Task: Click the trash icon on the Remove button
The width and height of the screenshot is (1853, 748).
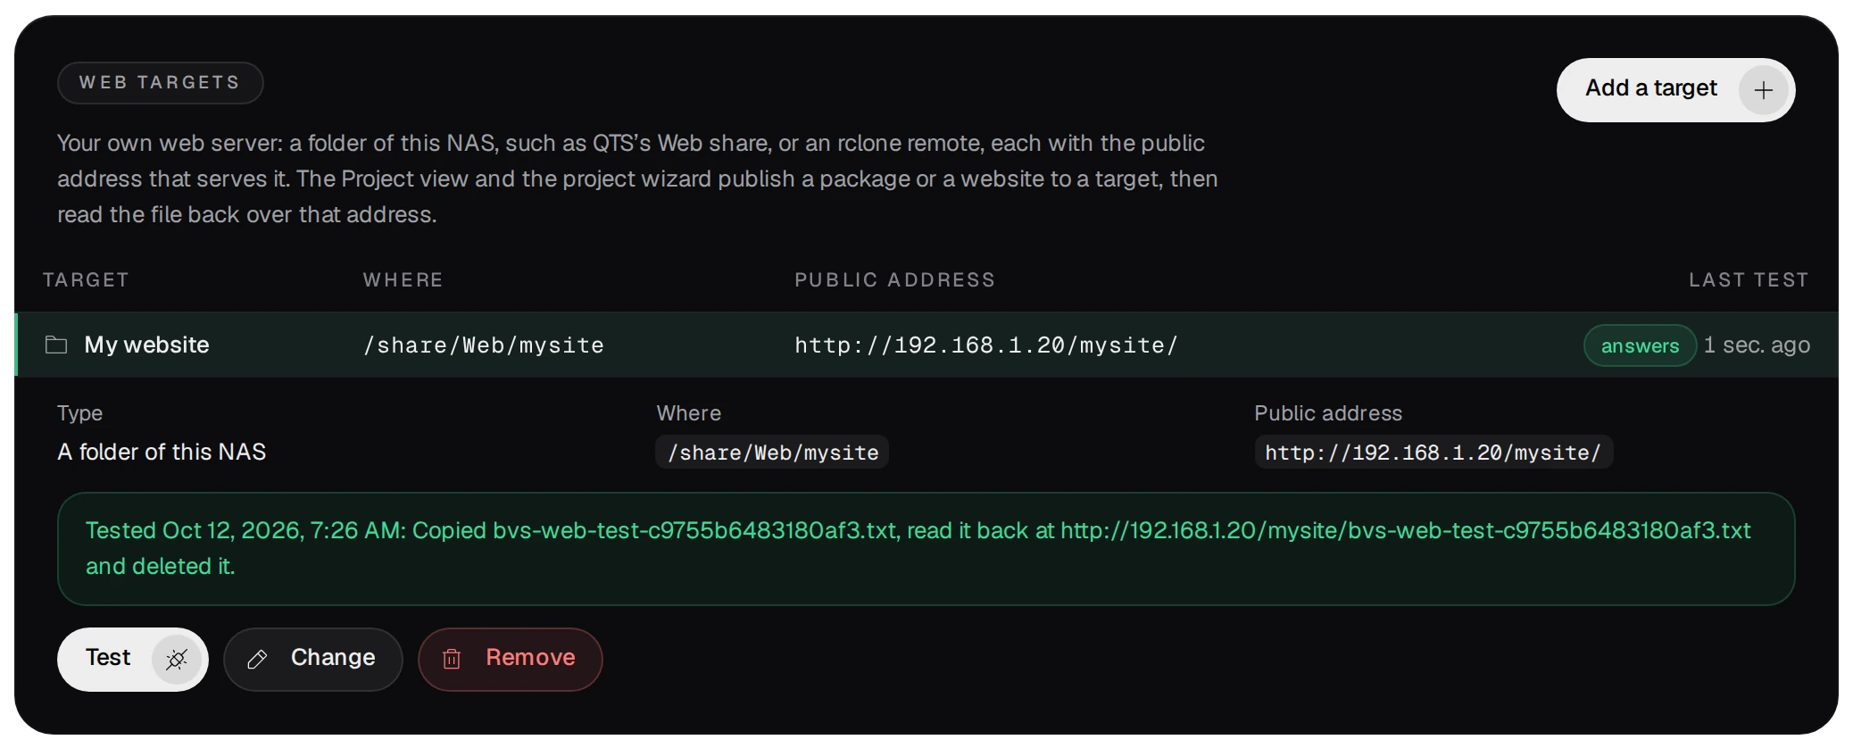Action: [452, 660]
